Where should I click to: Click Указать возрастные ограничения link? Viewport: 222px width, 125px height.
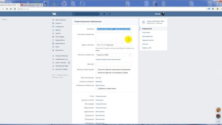[x=108, y=59]
